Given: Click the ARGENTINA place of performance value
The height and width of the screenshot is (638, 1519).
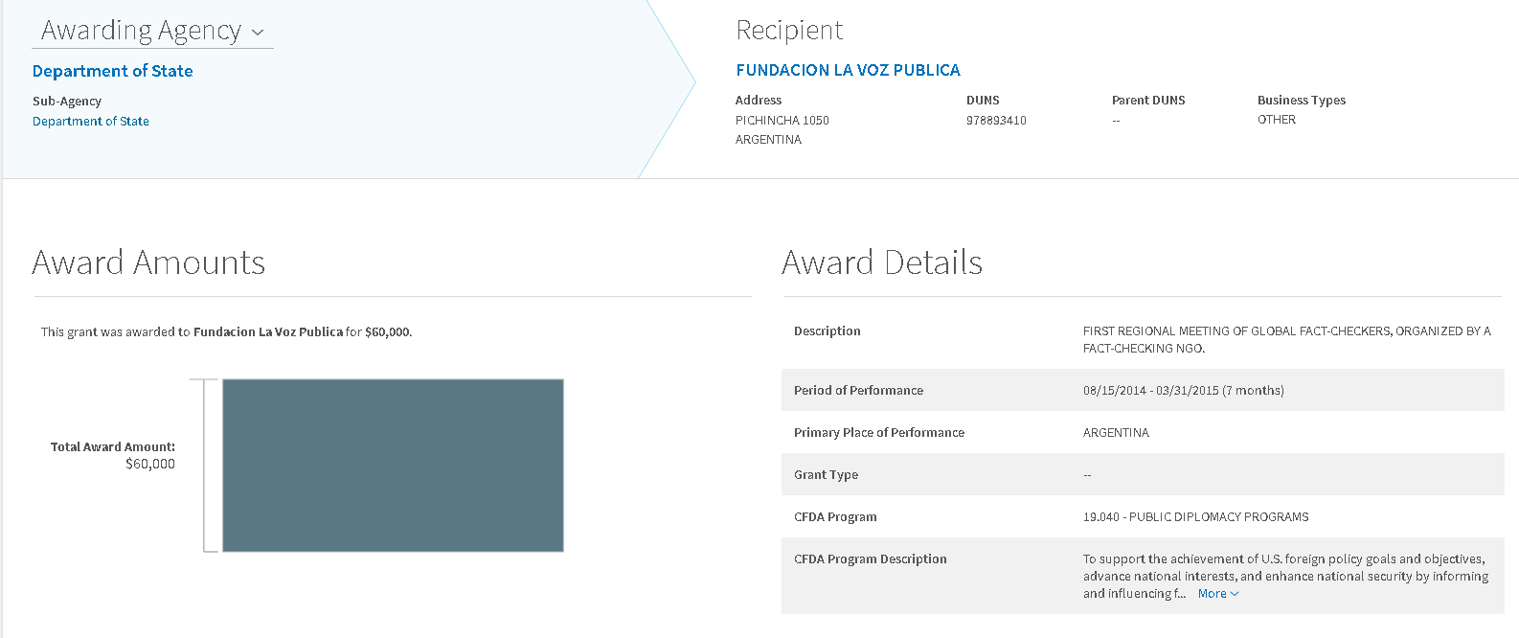Looking at the screenshot, I should click(x=1116, y=433).
